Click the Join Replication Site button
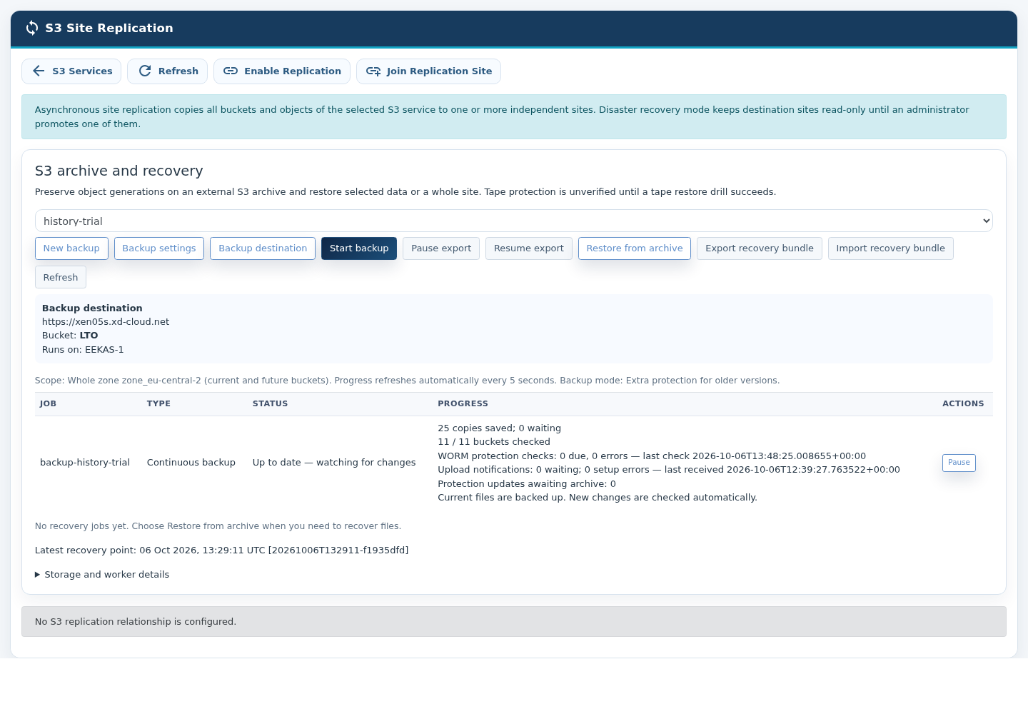Screen dimensions: 1028x714 pyautogui.click(x=428, y=71)
